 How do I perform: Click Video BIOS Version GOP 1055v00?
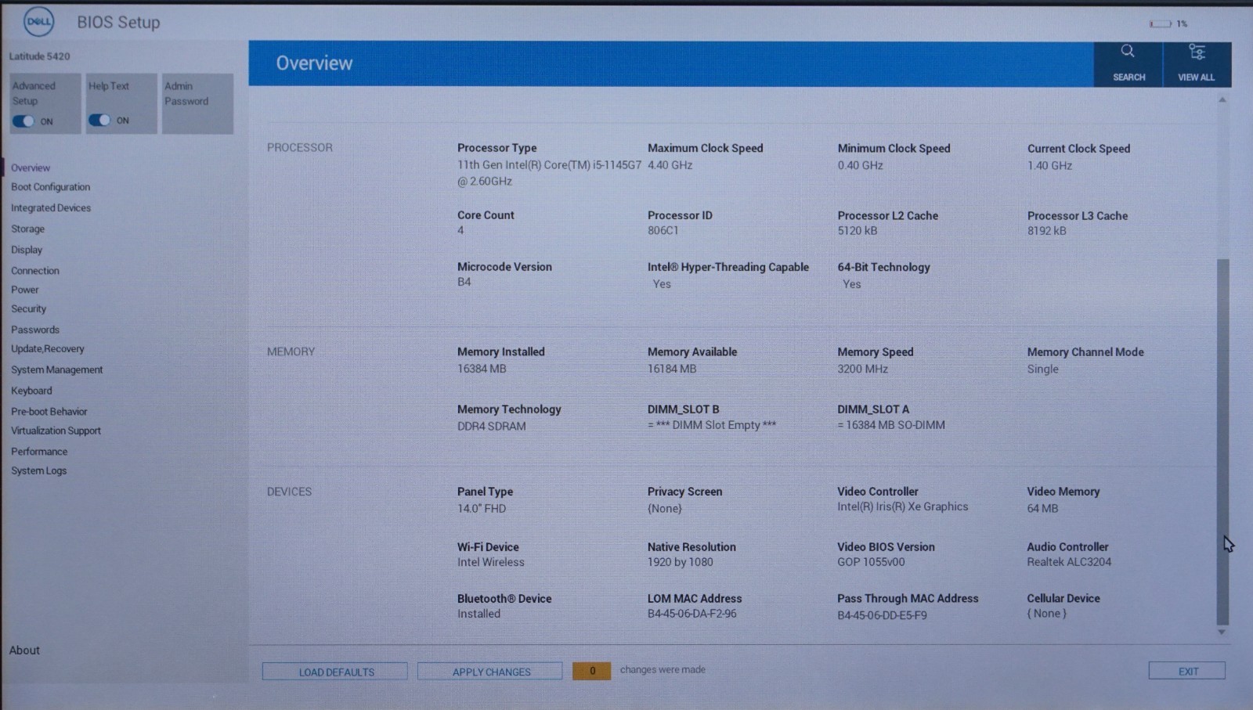coord(871,562)
